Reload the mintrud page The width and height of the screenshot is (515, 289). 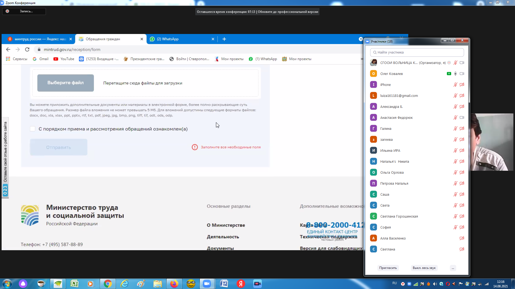(x=27, y=50)
